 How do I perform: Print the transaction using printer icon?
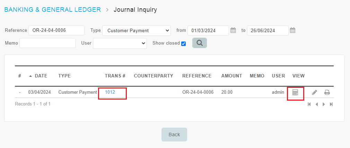[327, 92]
